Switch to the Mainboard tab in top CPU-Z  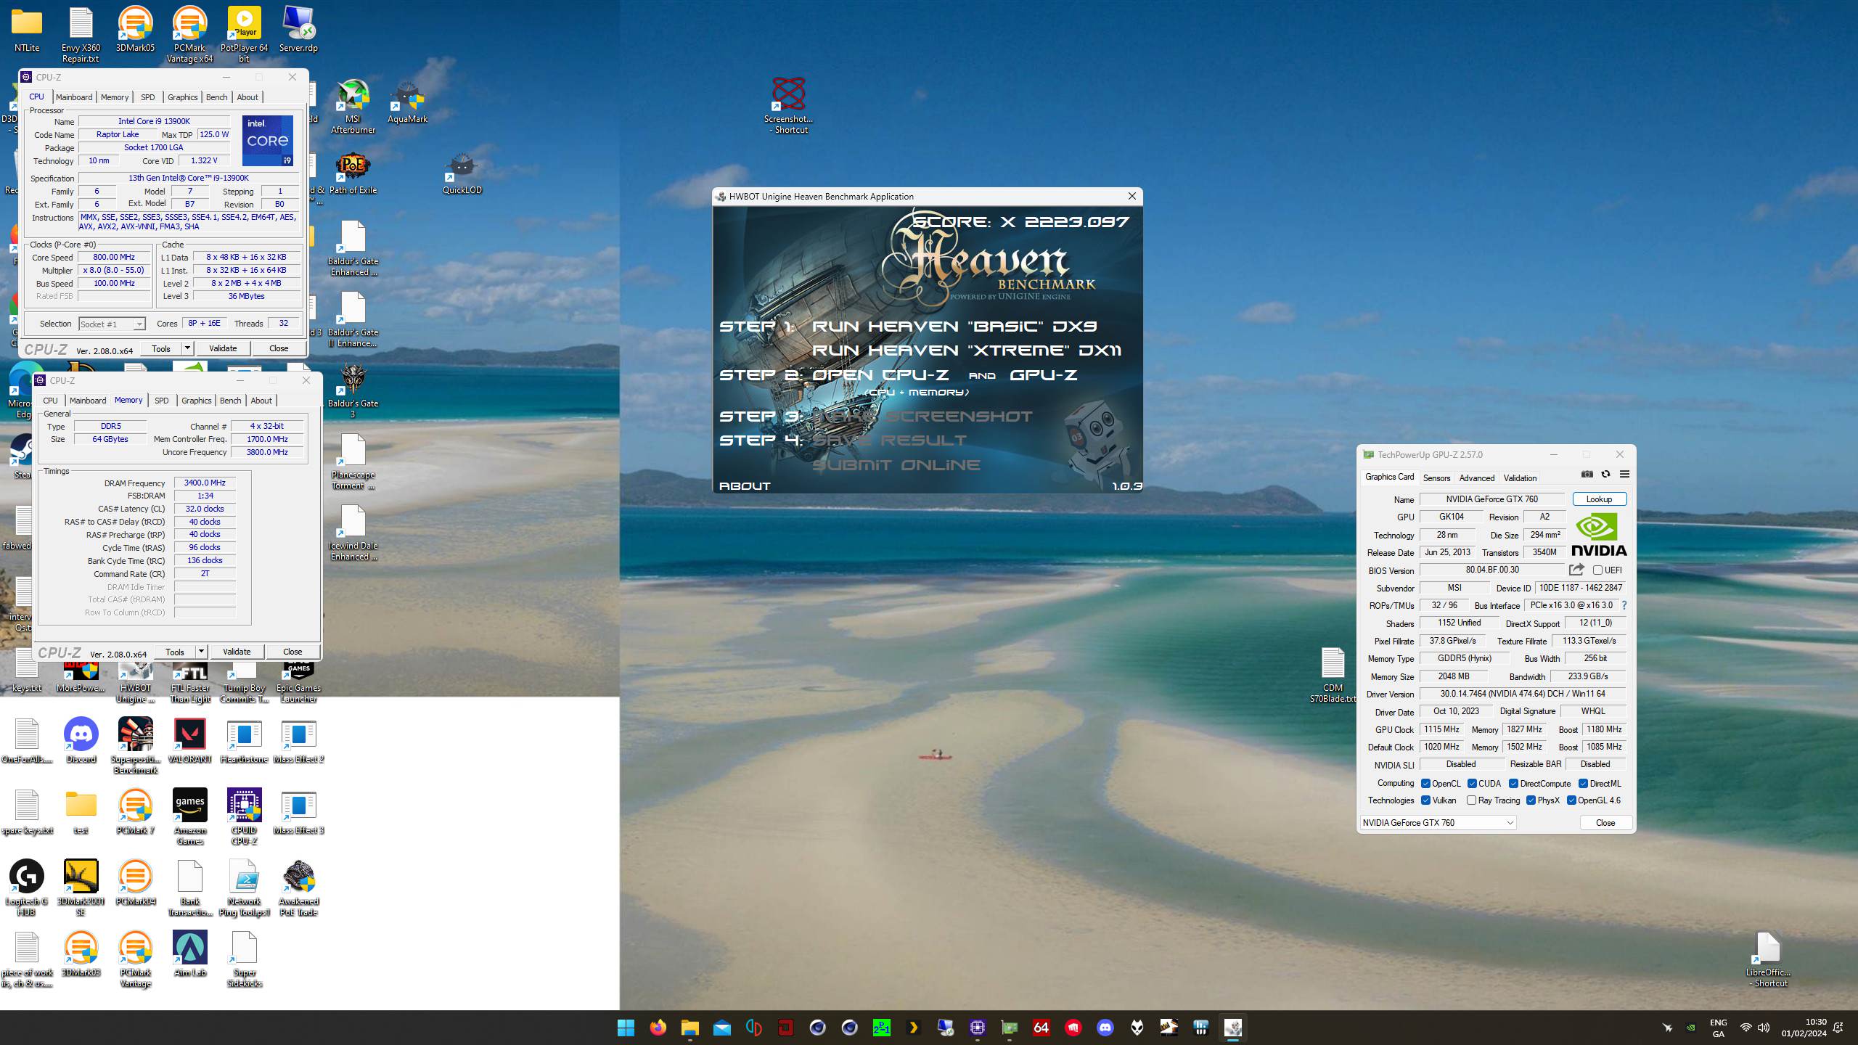coord(74,97)
